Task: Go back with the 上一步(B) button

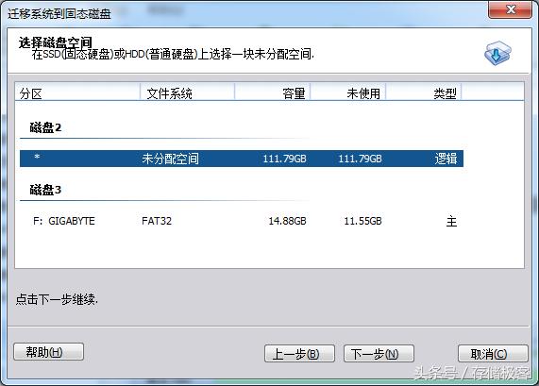Action: (x=299, y=354)
